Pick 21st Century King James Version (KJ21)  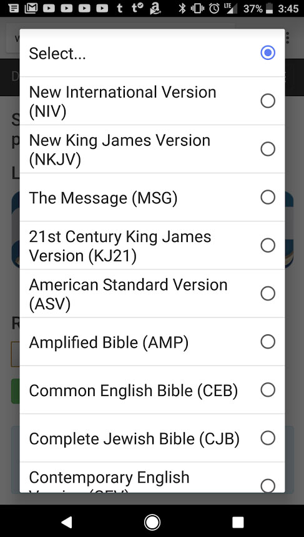tap(152, 245)
